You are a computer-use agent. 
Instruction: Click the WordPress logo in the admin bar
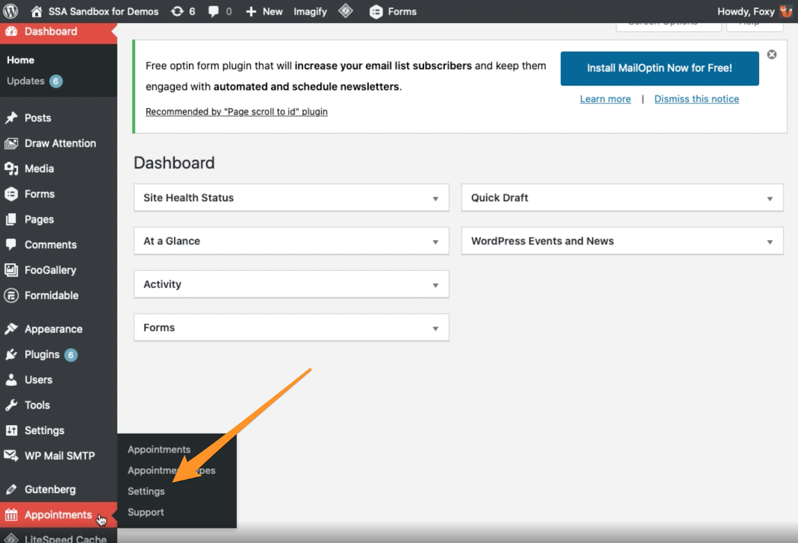point(10,11)
